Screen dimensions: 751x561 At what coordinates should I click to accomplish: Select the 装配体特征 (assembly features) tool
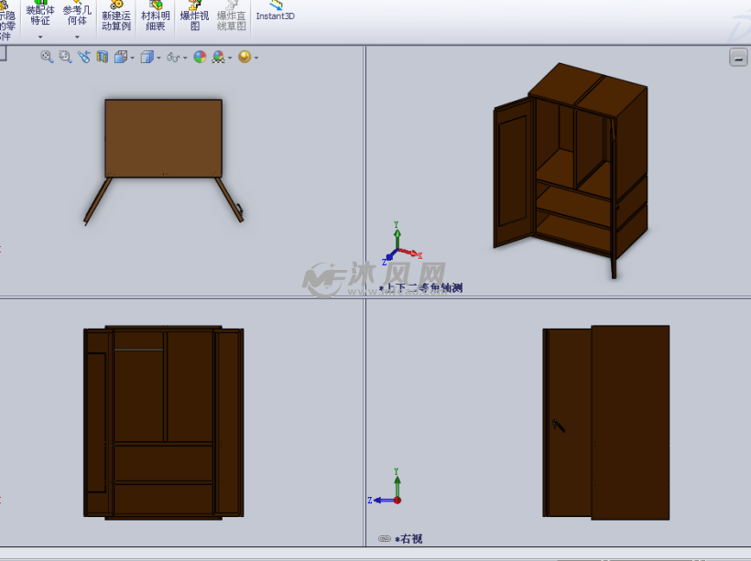(40, 14)
